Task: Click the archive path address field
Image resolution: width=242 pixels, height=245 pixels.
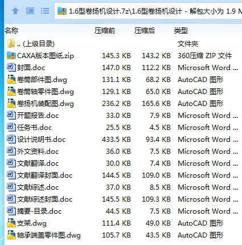Action: click(149, 11)
